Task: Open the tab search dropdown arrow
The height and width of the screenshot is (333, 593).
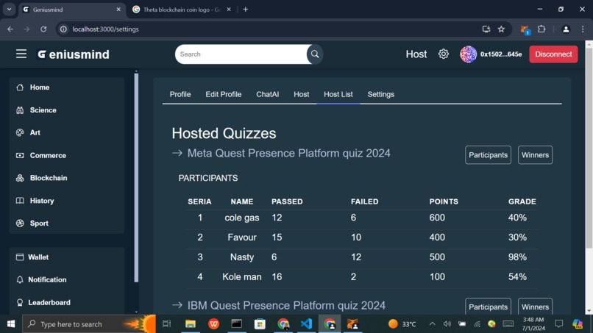Action: pos(9,10)
